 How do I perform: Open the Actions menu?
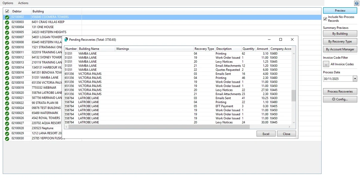[x=23, y=3]
